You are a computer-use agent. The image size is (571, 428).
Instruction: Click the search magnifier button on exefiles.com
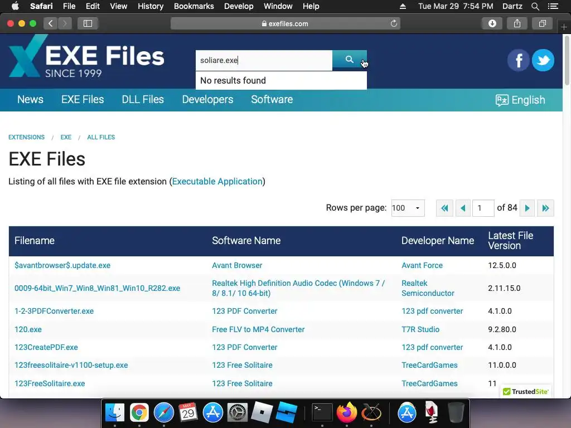(349, 59)
